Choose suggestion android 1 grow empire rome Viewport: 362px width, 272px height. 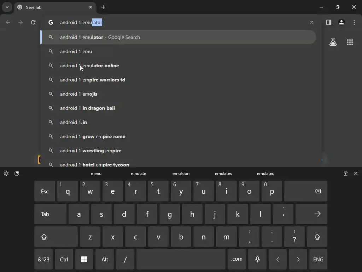pyautogui.click(x=178, y=136)
